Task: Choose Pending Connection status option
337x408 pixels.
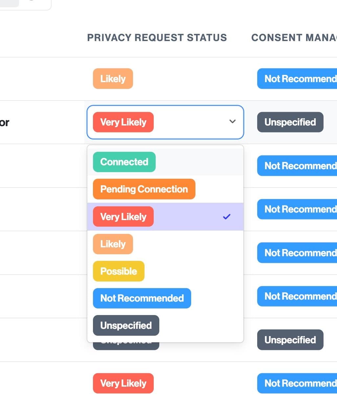Action: (x=144, y=189)
